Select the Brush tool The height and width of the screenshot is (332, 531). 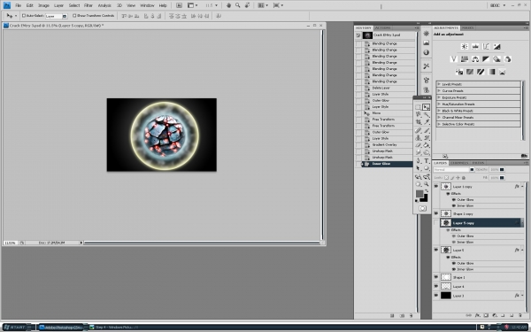(427, 130)
